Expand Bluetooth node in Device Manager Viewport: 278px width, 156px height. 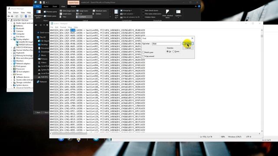[x=12, y=29]
